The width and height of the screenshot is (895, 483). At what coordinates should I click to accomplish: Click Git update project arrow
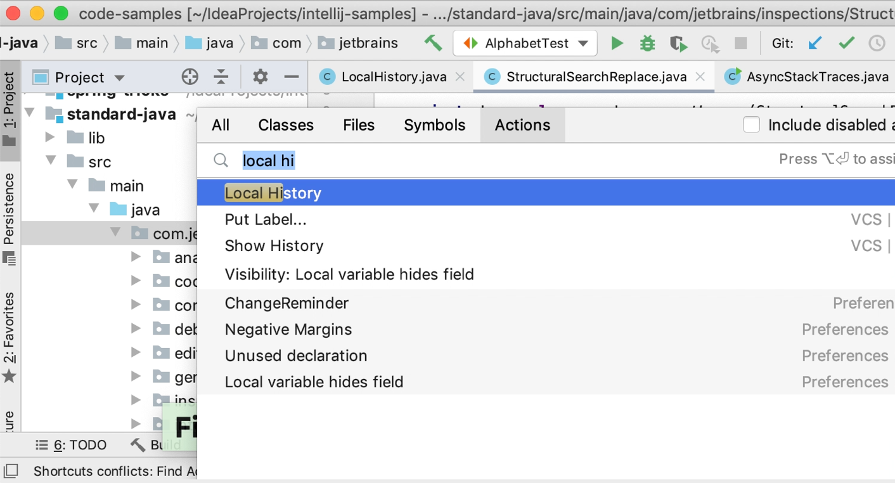(815, 43)
